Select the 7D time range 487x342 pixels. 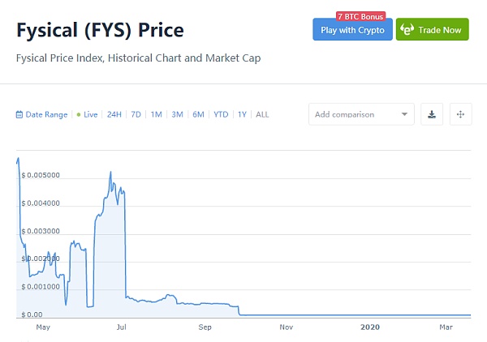136,115
